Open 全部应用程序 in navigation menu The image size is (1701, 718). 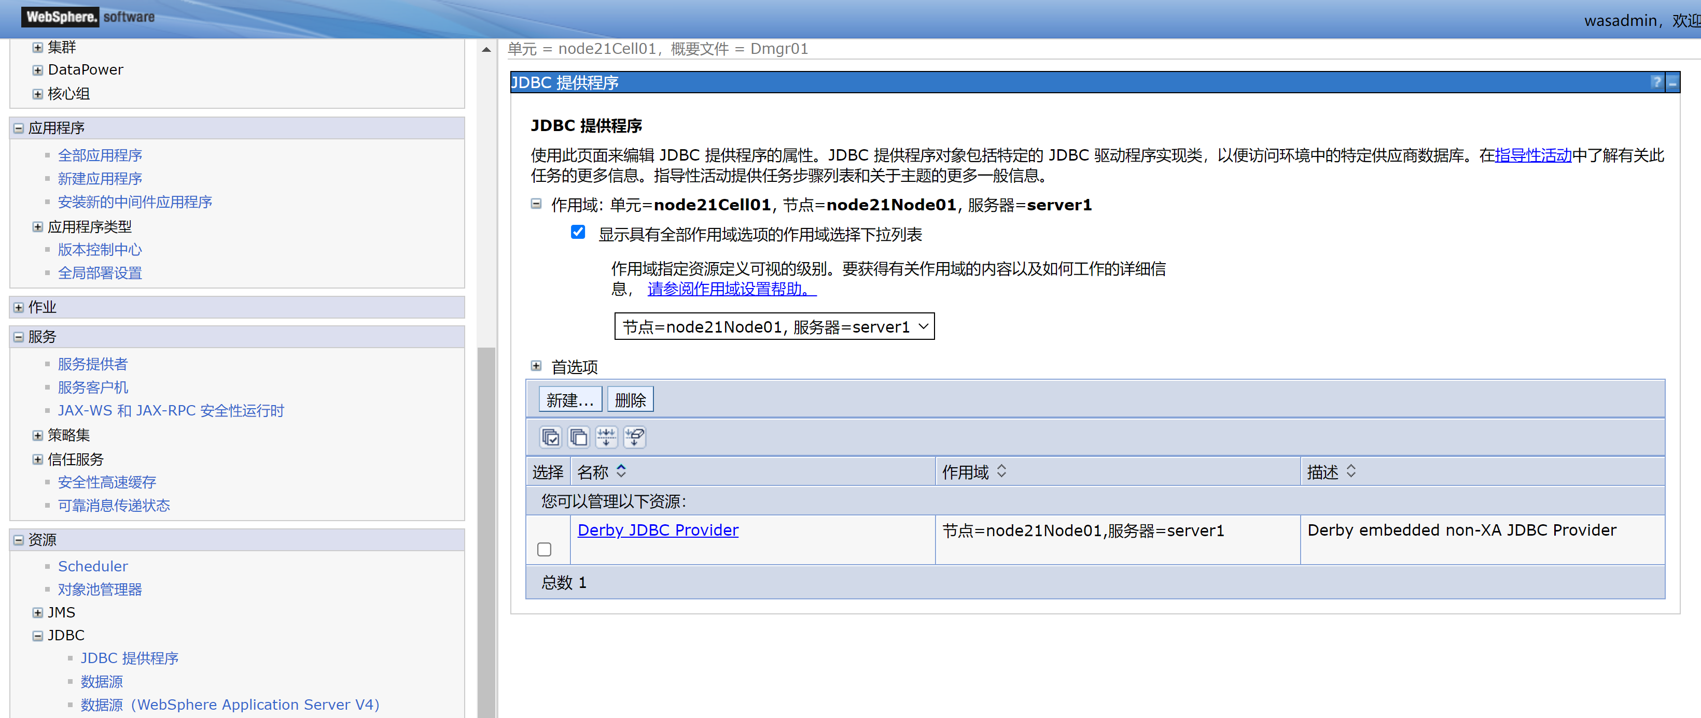coord(100,155)
